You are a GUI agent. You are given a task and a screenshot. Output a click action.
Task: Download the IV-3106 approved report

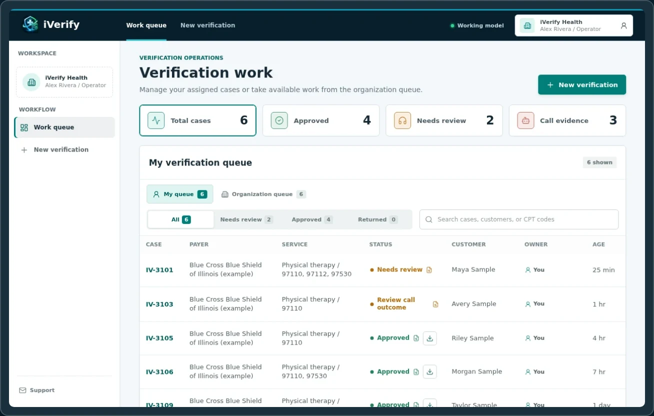[x=430, y=372]
